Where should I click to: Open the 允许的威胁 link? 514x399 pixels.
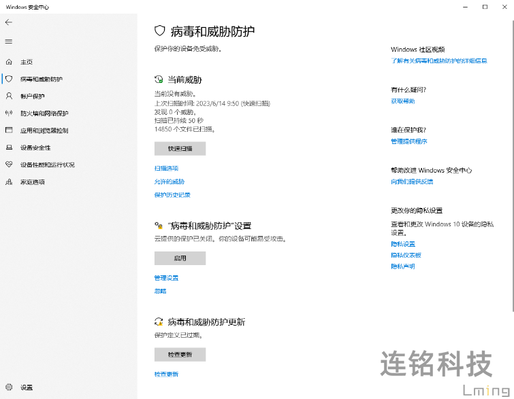pyautogui.click(x=170, y=181)
